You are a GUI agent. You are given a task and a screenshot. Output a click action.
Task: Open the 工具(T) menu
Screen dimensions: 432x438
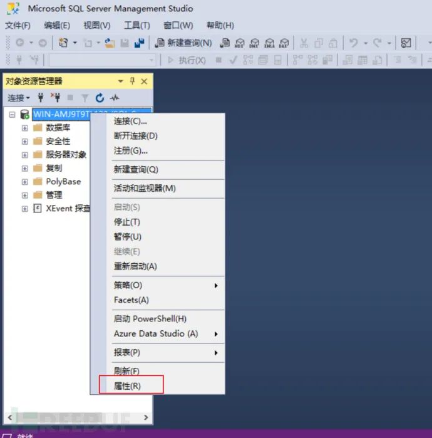click(x=136, y=26)
